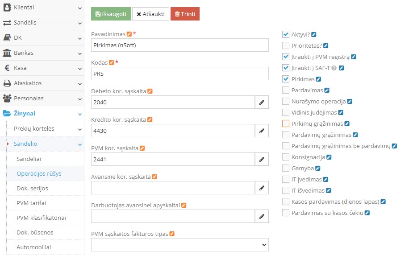Click the blue edit icon next to Gamyba
The image size is (413, 255).
coord(318,169)
